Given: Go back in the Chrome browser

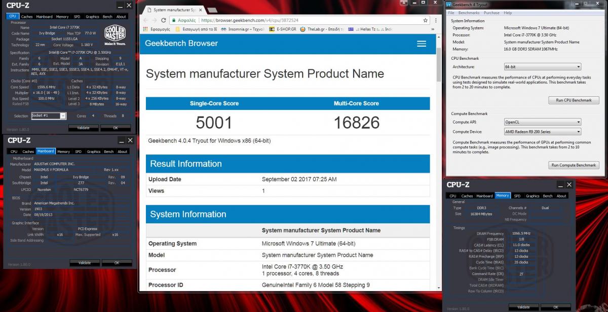Looking at the screenshot, I should click(145, 20).
